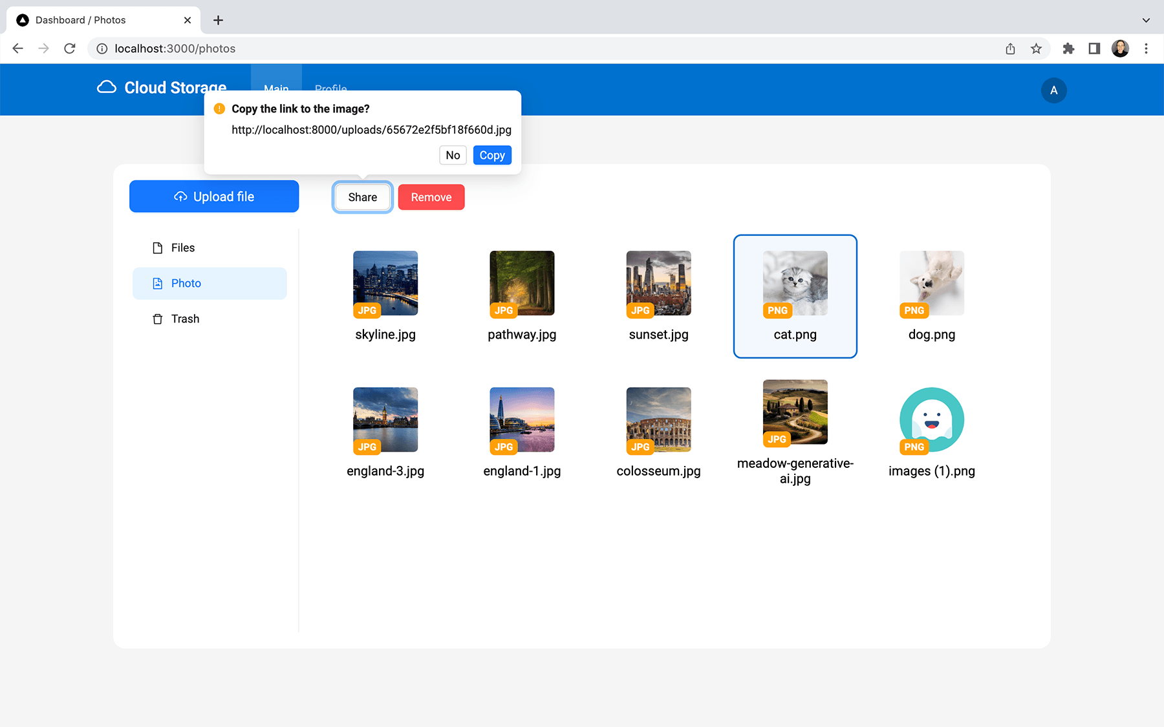The height and width of the screenshot is (727, 1164).
Task: Click the JPG badge on colosseum.jpg
Action: [640, 447]
